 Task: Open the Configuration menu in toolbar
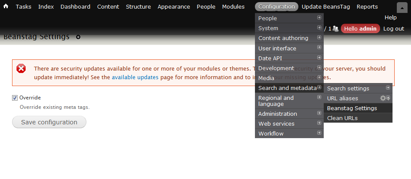click(276, 7)
